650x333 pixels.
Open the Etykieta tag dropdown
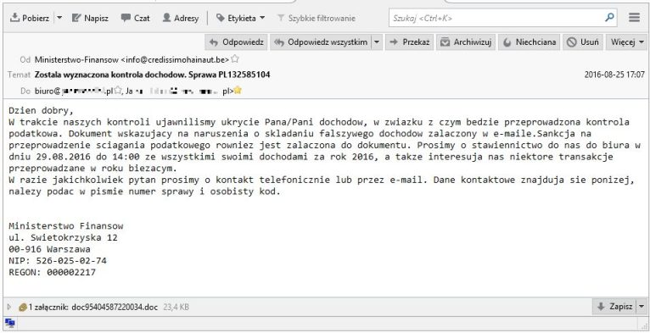[x=240, y=18]
